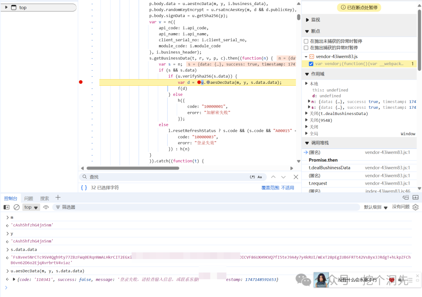Click the pretty-print braces icon
Screen dimensions: 422x297
[x=84, y=188]
